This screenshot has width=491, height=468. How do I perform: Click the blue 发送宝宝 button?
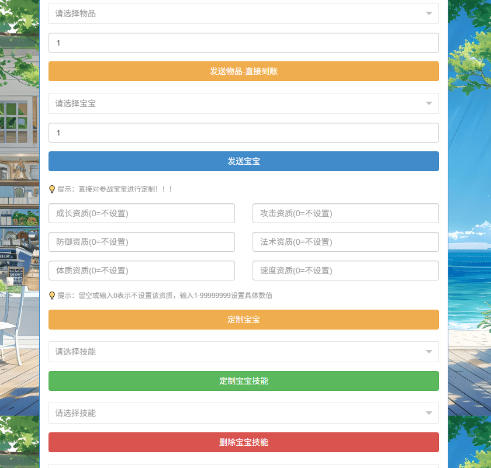click(x=243, y=161)
